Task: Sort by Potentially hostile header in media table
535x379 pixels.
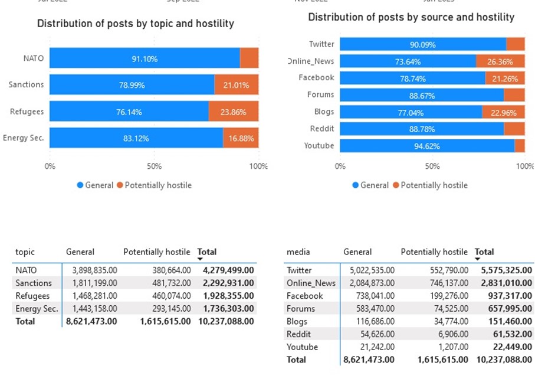Action: [x=434, y=252]
